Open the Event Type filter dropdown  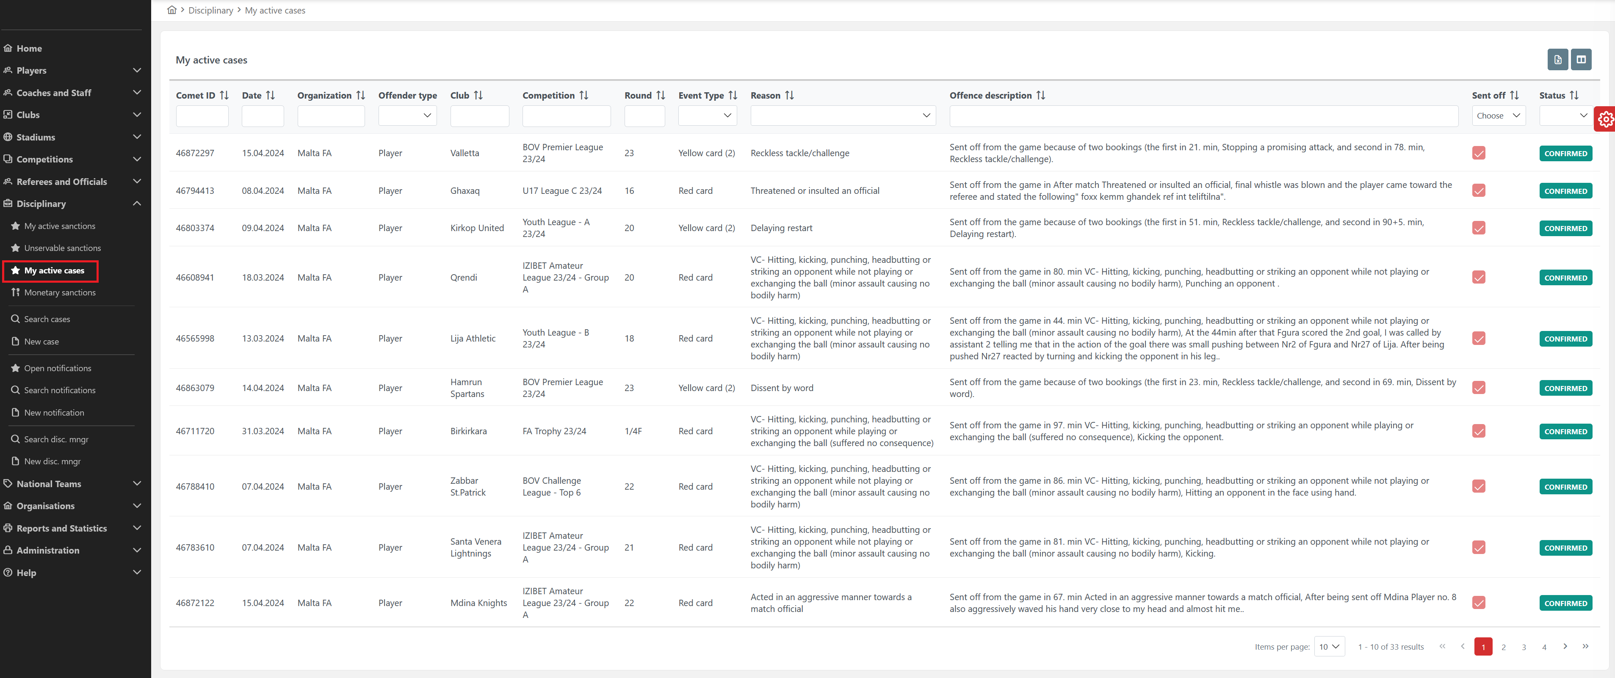coord(707,115)
